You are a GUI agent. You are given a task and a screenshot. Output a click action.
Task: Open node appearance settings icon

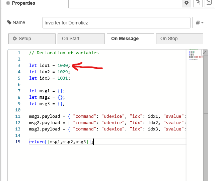(209, 3)
